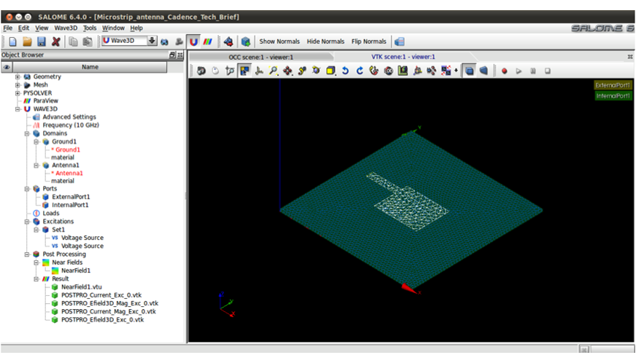Select the NearField1.vtu result file

(81, 287)
